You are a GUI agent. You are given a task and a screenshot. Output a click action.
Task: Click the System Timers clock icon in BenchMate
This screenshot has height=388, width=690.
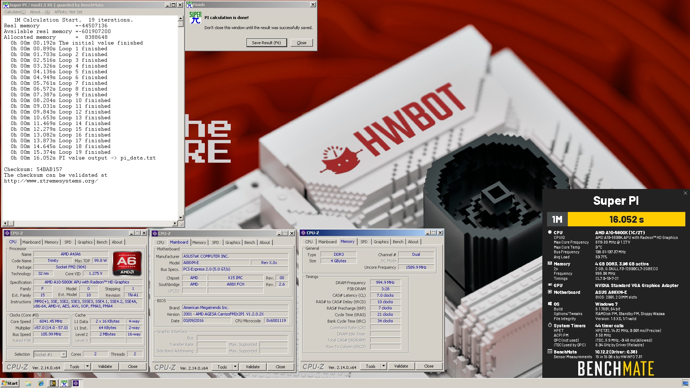click(549, 325)
